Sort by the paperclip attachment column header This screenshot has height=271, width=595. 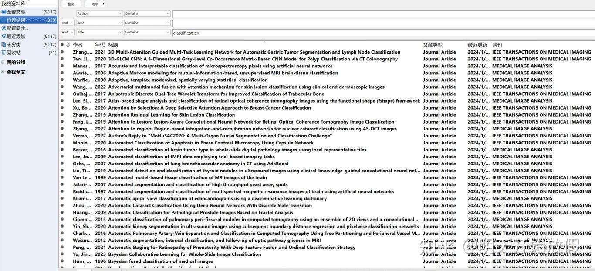[68, 45]
